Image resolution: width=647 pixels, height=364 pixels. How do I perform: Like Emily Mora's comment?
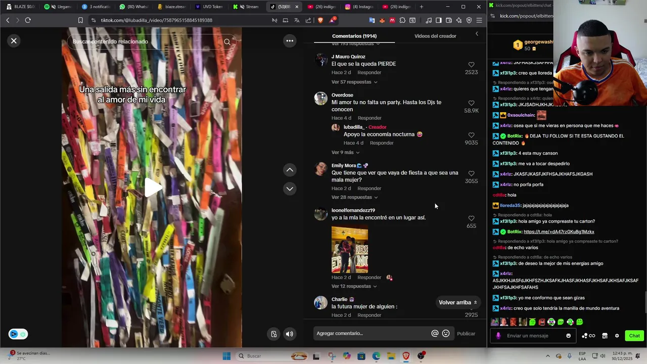[471, 173]
